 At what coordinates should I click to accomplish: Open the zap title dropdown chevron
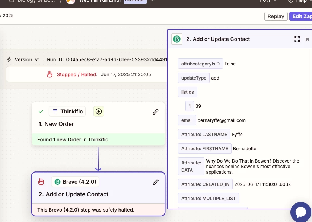tap(152, 1)
